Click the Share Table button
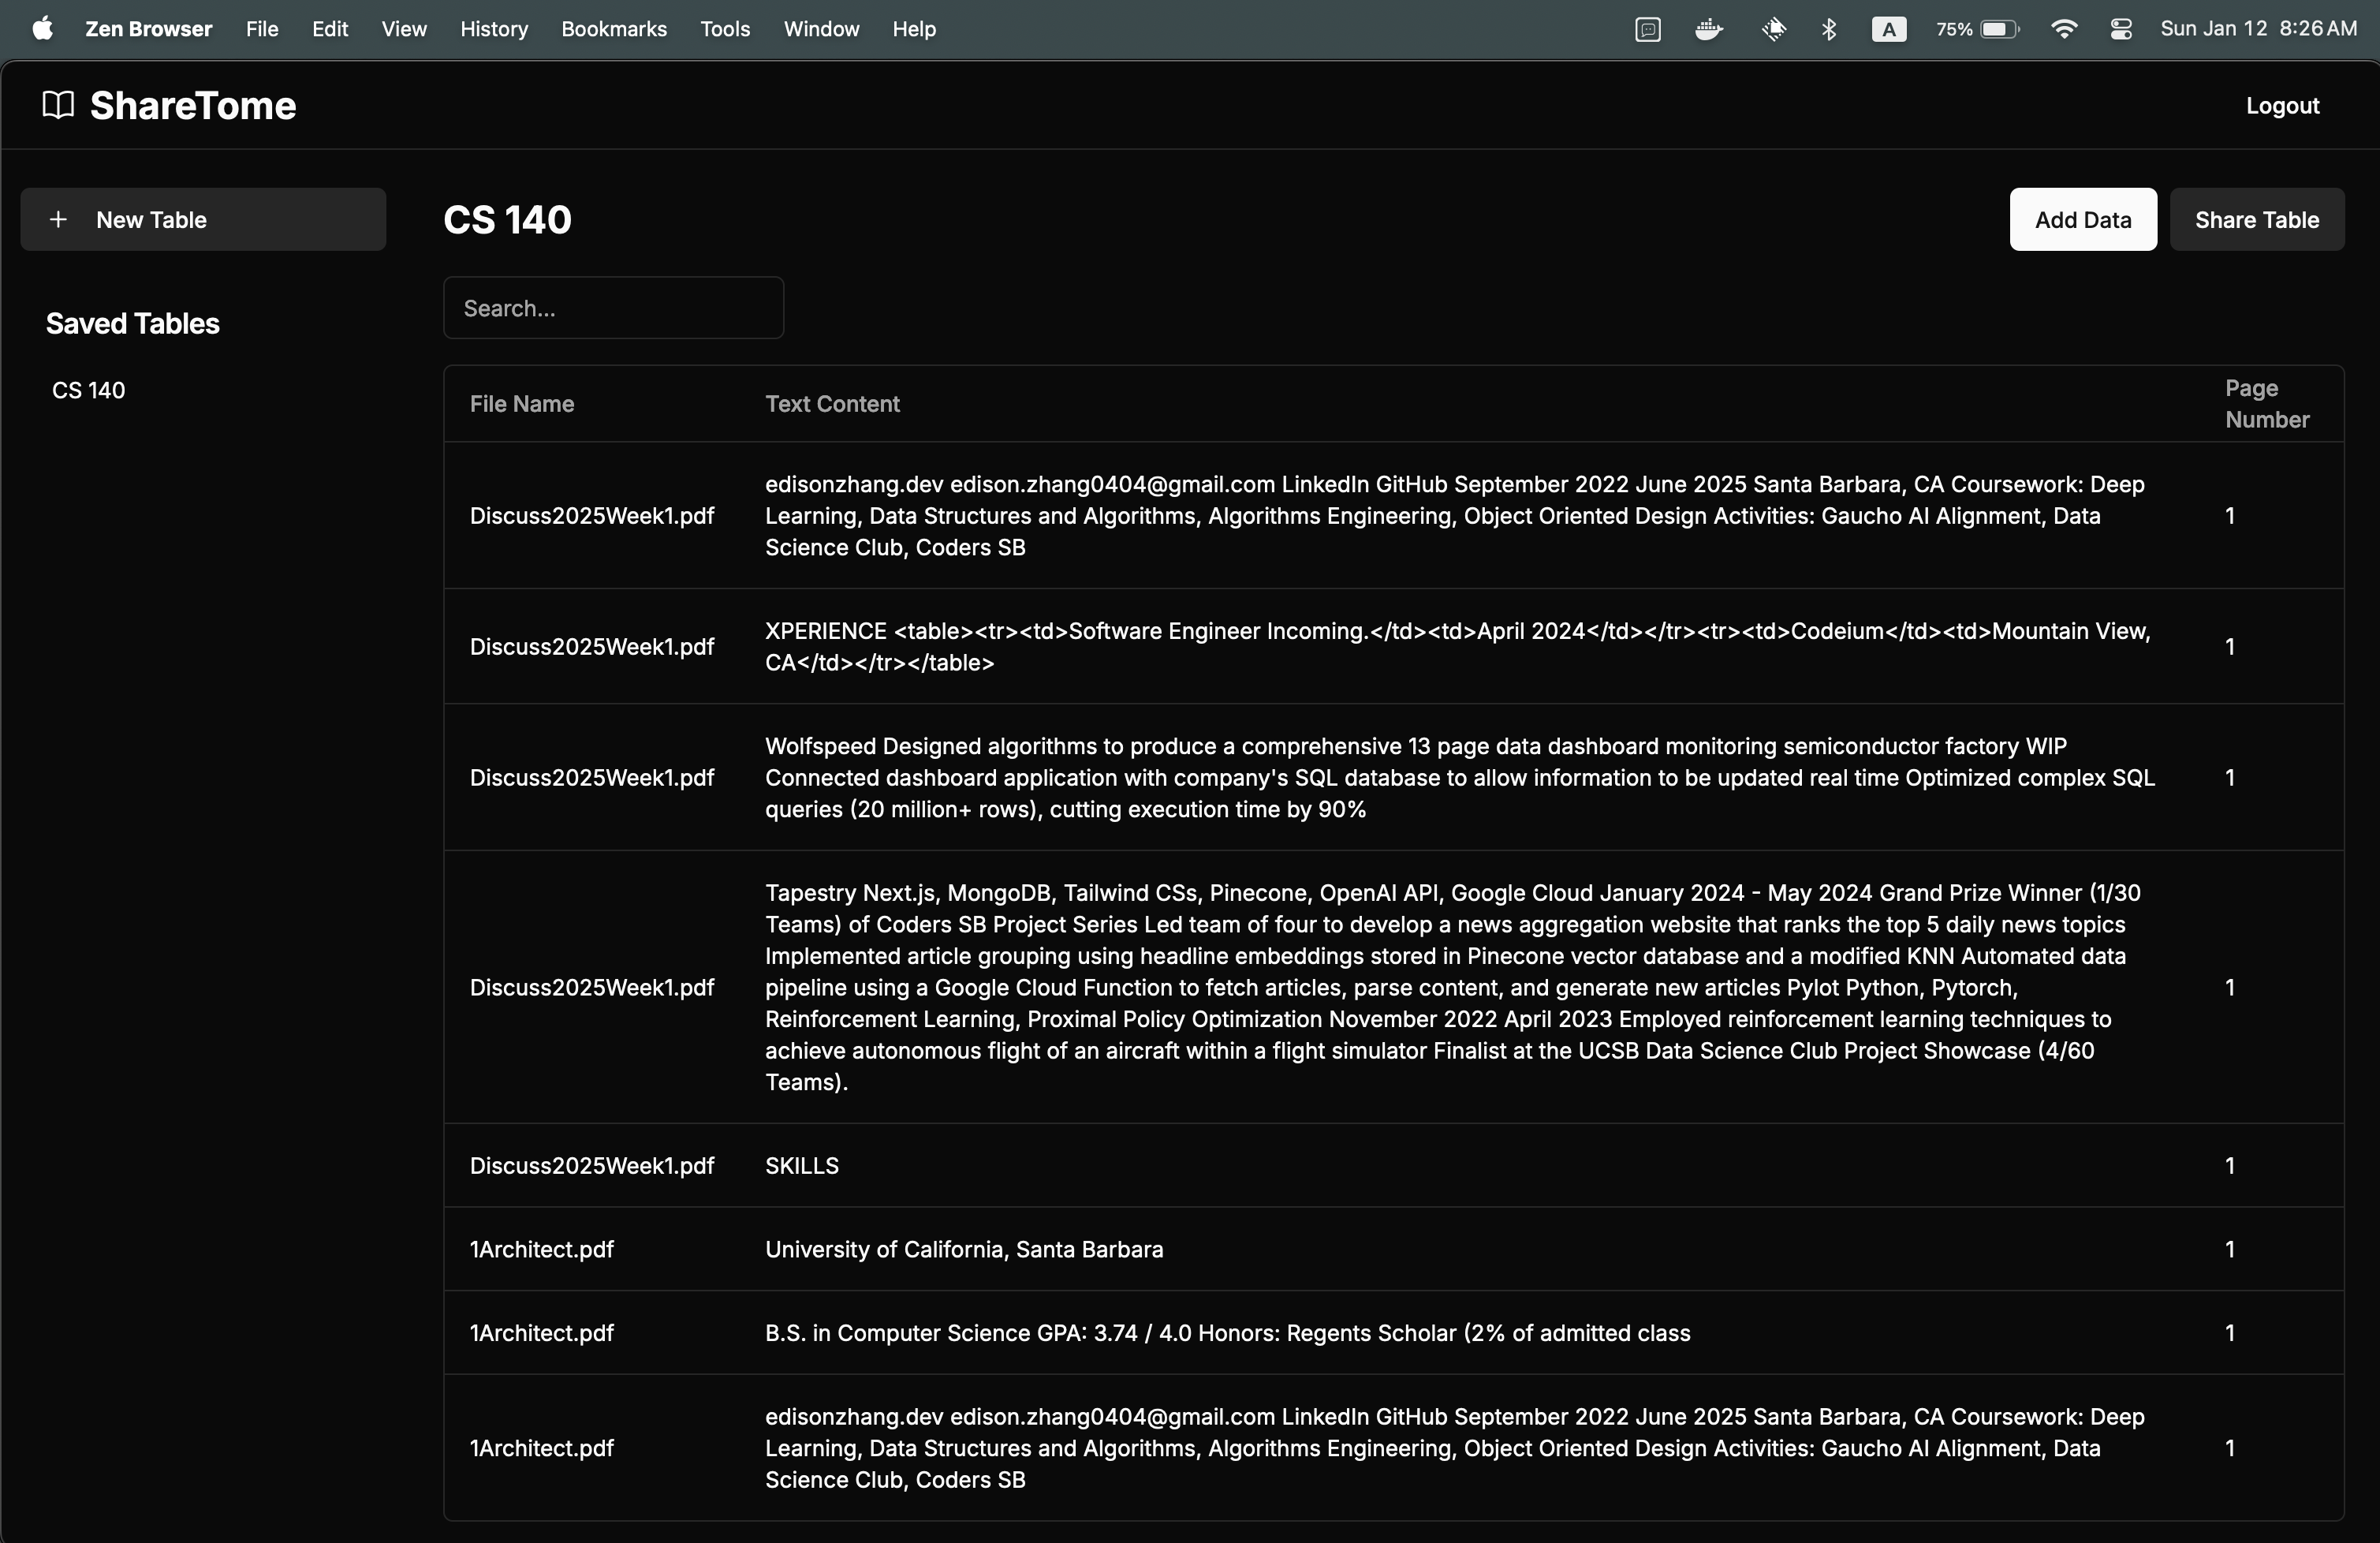 (x=2256, y=219)
